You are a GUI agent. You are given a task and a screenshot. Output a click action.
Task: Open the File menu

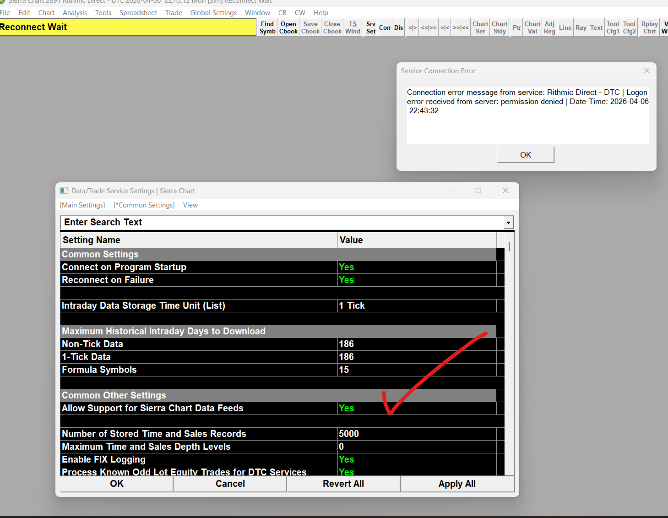click(5, 13)
